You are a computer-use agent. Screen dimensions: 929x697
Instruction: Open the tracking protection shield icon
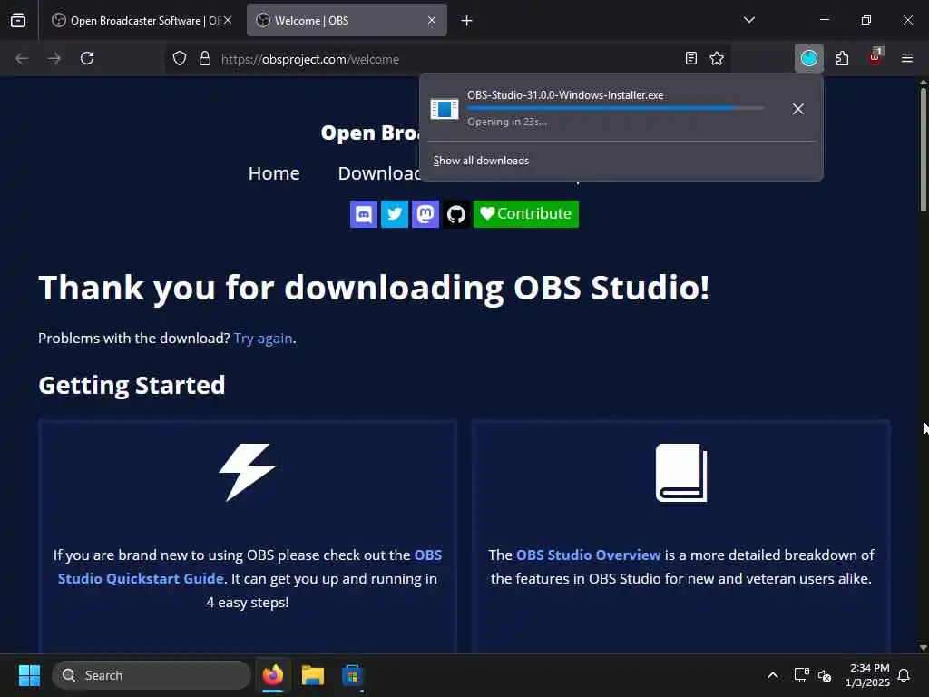pos(180,58)
